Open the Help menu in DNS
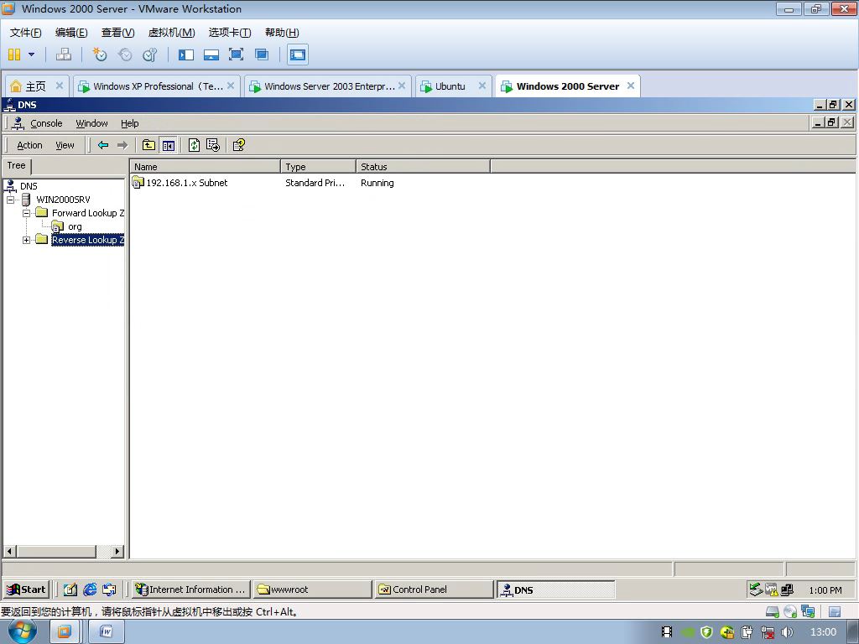This screenshot has width=859, height=644. click(130, 123)
